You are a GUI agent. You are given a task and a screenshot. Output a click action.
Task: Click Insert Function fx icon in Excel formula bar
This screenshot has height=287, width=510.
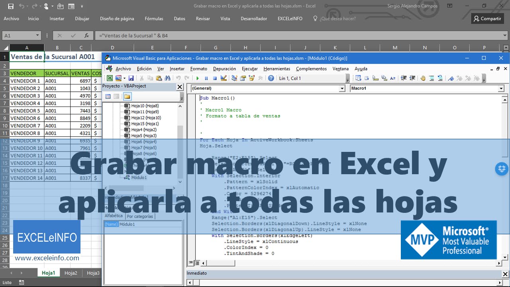tap(86, 35)
